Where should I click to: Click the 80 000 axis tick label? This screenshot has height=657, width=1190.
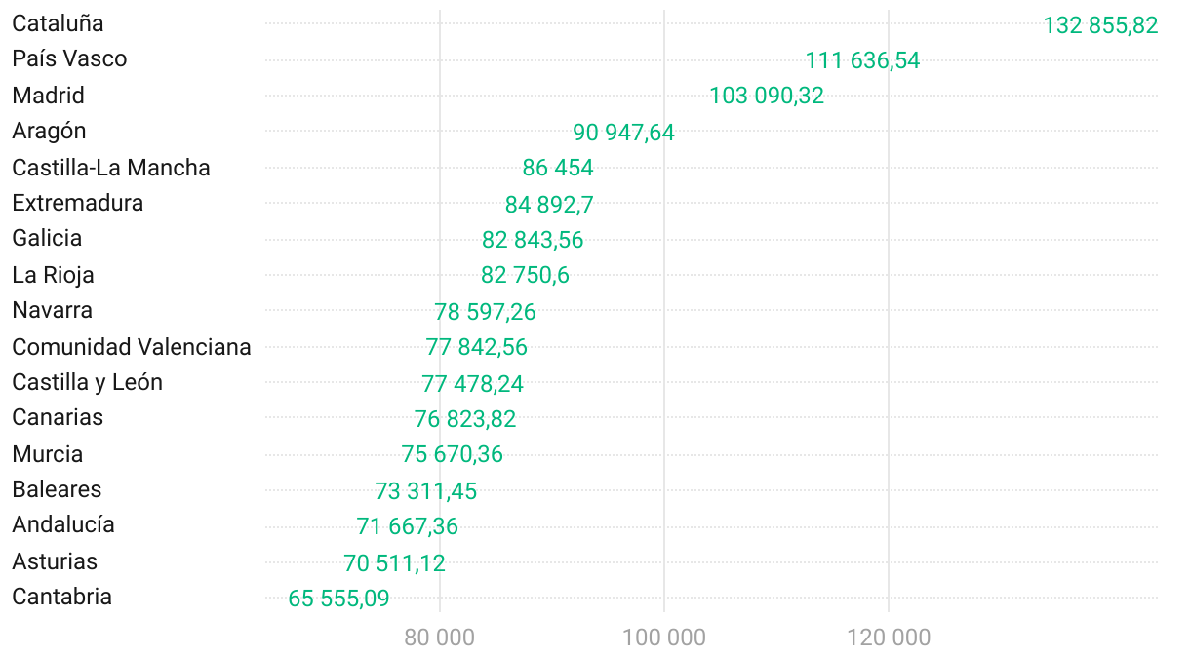[x=440, y=638]
